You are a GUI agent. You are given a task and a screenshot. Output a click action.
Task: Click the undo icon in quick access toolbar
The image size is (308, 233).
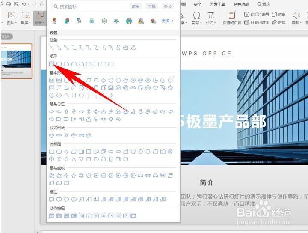(24, 4)
